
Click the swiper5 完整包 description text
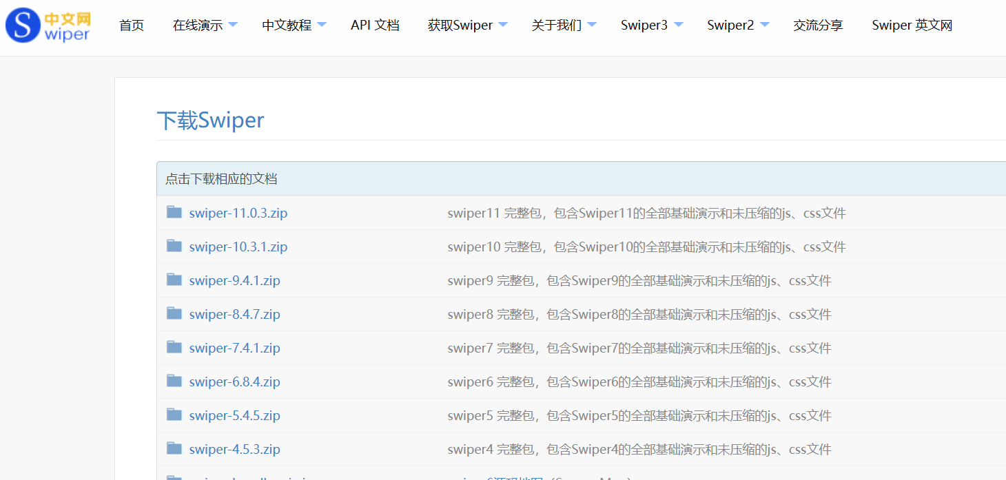click(x=639, y=415)
